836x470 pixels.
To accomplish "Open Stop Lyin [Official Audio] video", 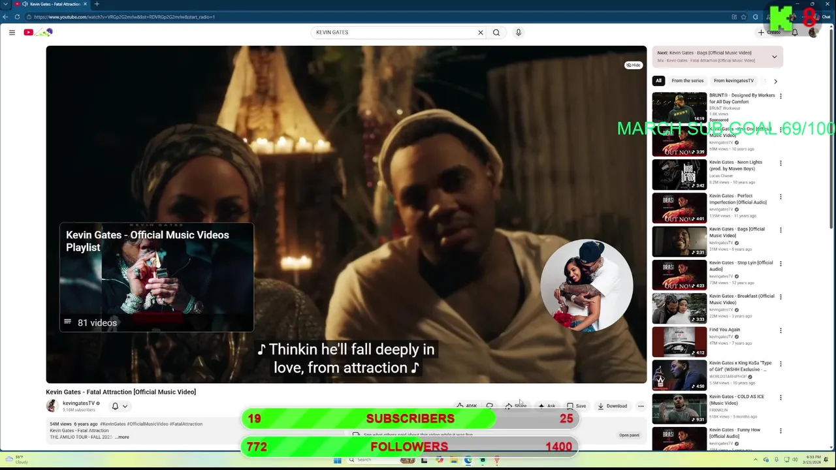I will [x=741, y=266].
